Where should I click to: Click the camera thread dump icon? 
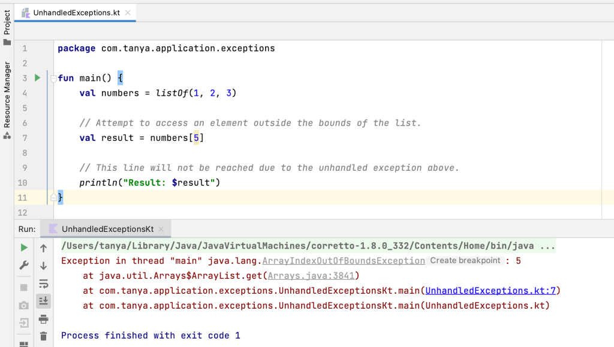coord(24,306)
